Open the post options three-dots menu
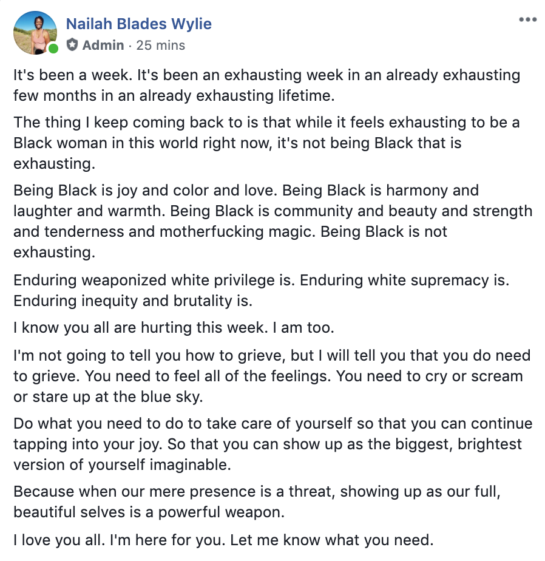545x561 pixels. click(x=528, y=19)
